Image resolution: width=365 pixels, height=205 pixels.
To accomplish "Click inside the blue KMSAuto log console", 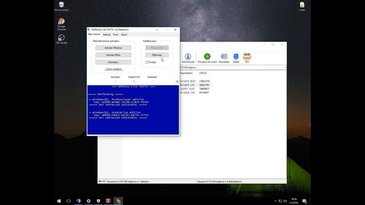I will click(133, 110).
